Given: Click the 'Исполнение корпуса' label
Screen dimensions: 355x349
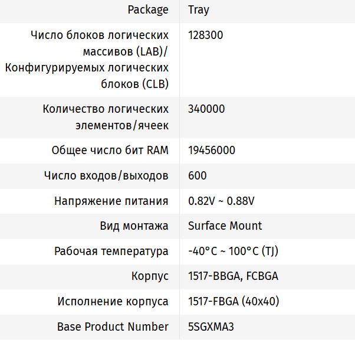Looking at the screenshot, I should [x=113, y=302].
